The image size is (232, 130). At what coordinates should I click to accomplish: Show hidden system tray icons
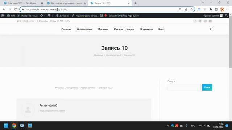click(x=168, y=126)
